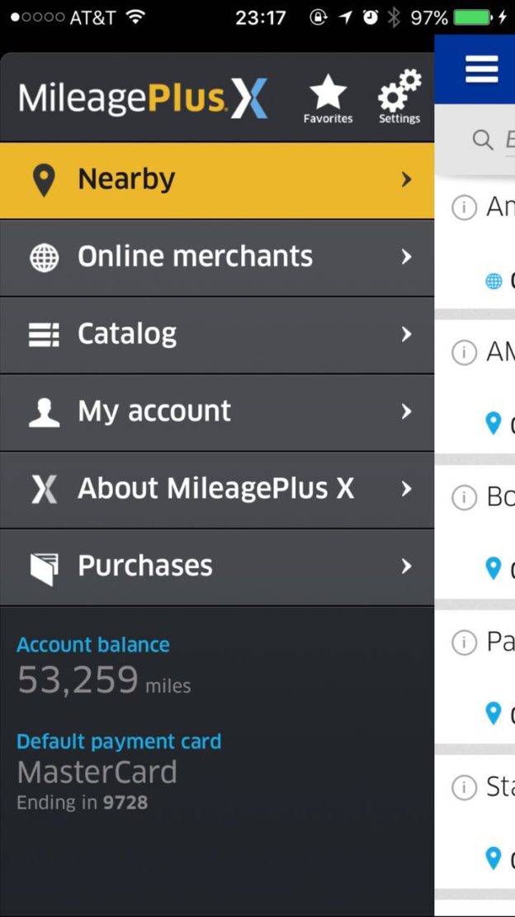Click the About MileagePlus X logo icon
The height and width of the screenshot is (917, 515).
(x=44, y=490)
